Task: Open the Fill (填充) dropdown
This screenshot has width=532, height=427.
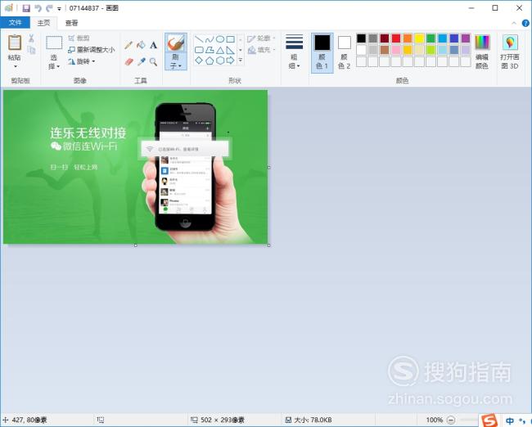Action: pos(261,50)
